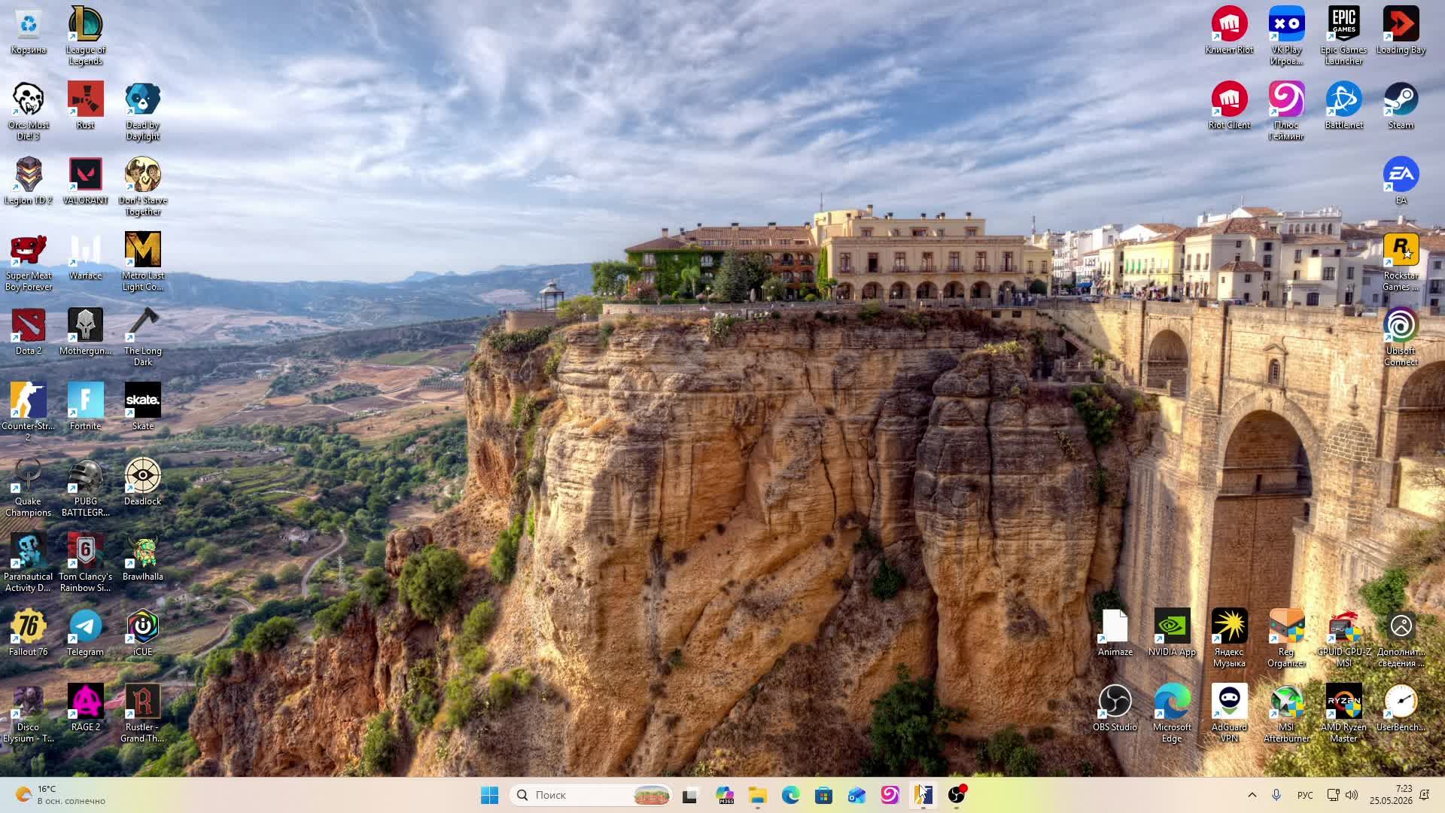Open File Explorer from the taskbar
Image resolution: width=1445 pixels, height=813 pixels.
point(757,795)
